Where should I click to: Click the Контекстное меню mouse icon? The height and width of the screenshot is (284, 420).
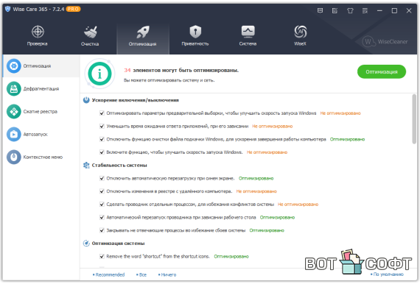point(14,157)
